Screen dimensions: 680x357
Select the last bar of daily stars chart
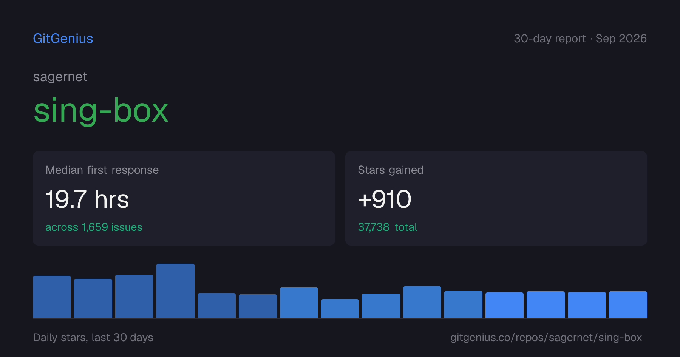click(x=628, y=304)
